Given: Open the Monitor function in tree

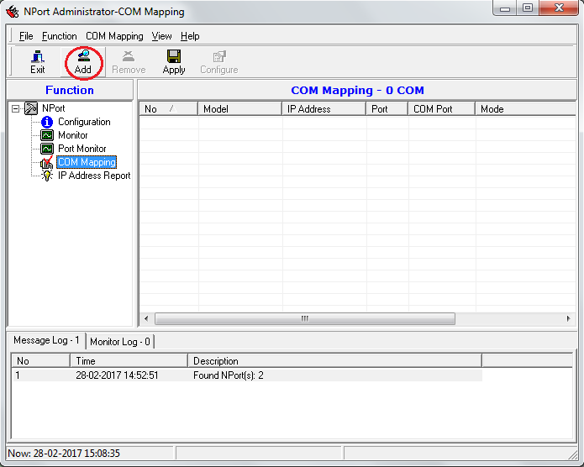Looking at the screenshot, I should (x=72, y=135).
